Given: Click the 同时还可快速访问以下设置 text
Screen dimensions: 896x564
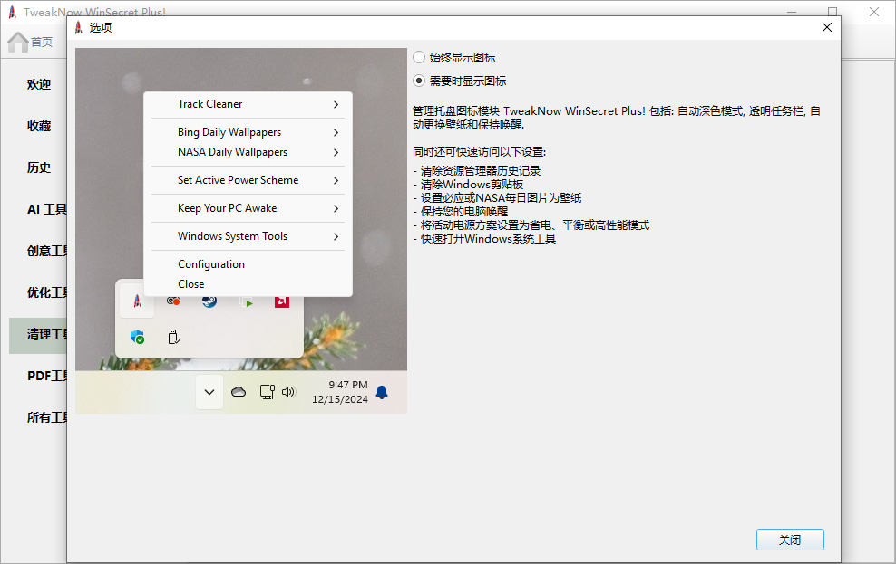Looking at the screenshot, I should tap(480, 152).
